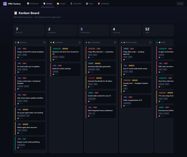187x157 pixels.
Task: Open card Add review-before-publish workflow
Action: [30, 99]
